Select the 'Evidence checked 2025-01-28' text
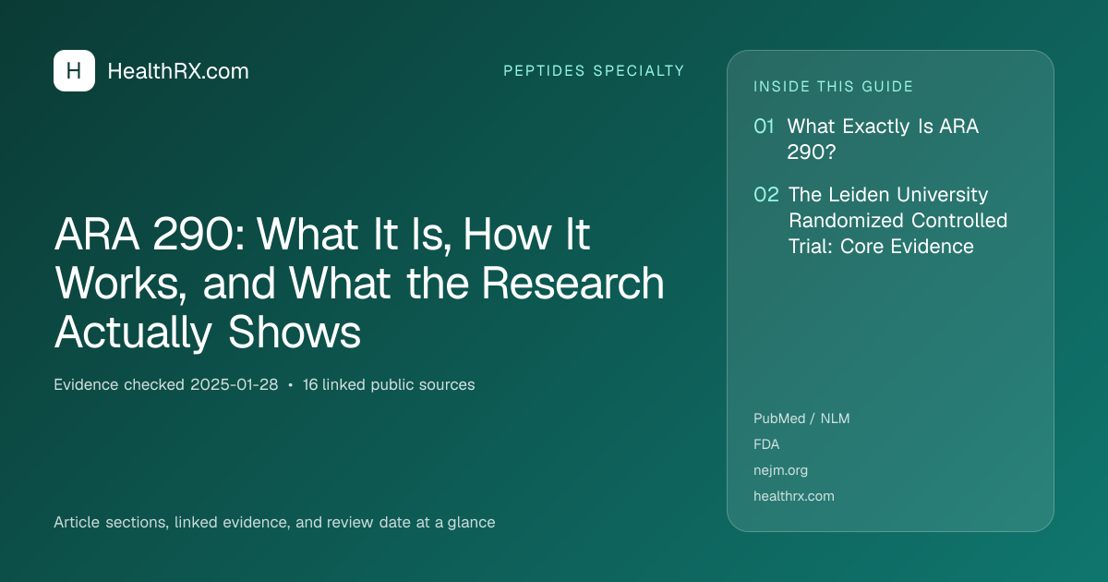Viewport: 1108px width, 582px height. pos(166,384)
